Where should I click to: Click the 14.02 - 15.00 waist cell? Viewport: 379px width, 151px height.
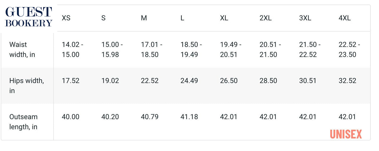click(x=72, y=49)
